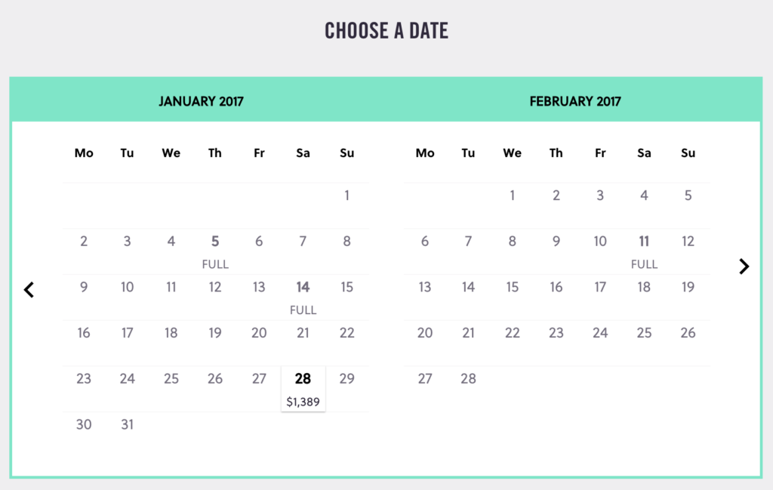Pick February 1 in the calendar

(x=513, y=205)
